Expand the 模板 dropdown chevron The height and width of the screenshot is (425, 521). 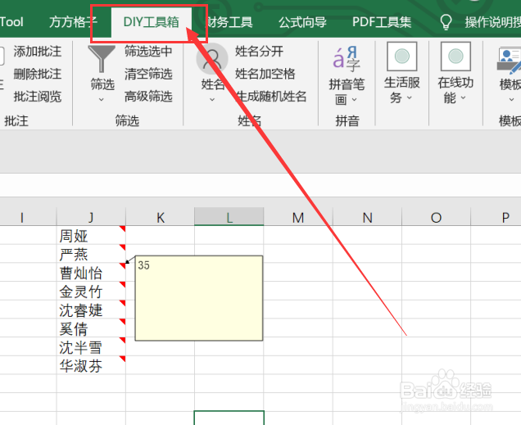(511, 99)
